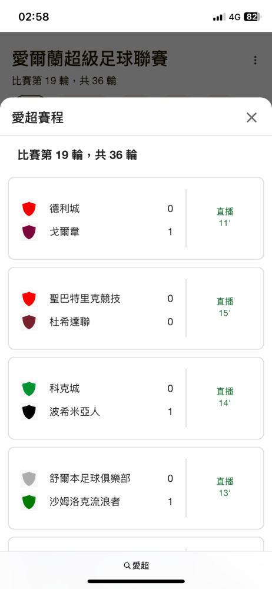Tap the magnifier icon beside 愛超
Image resolution: width=272 pixels, height=589 pixels.
point(127,565)
